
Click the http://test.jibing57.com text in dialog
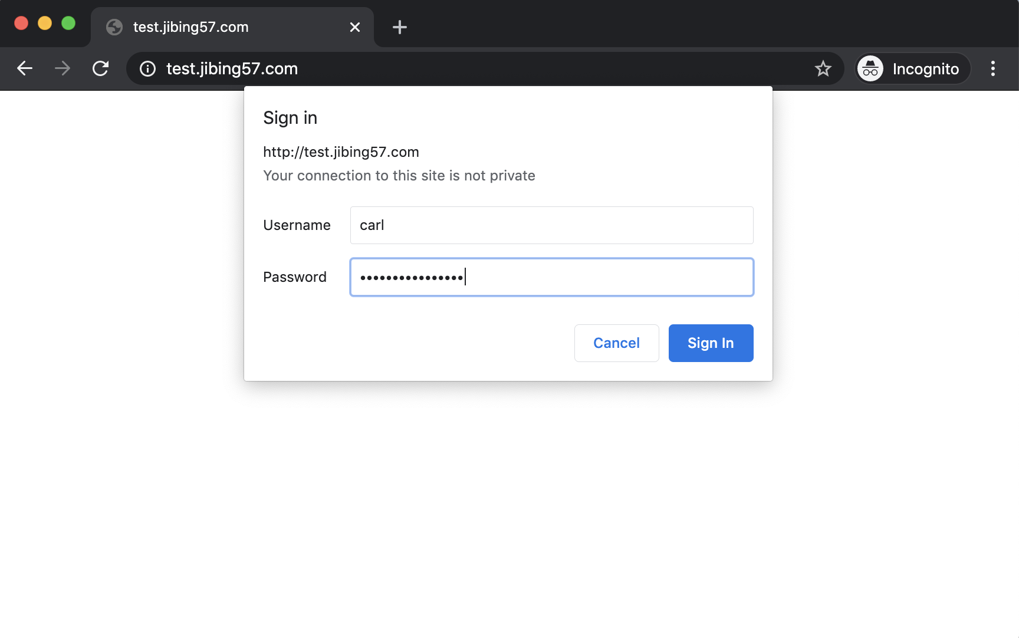(341, 152)
